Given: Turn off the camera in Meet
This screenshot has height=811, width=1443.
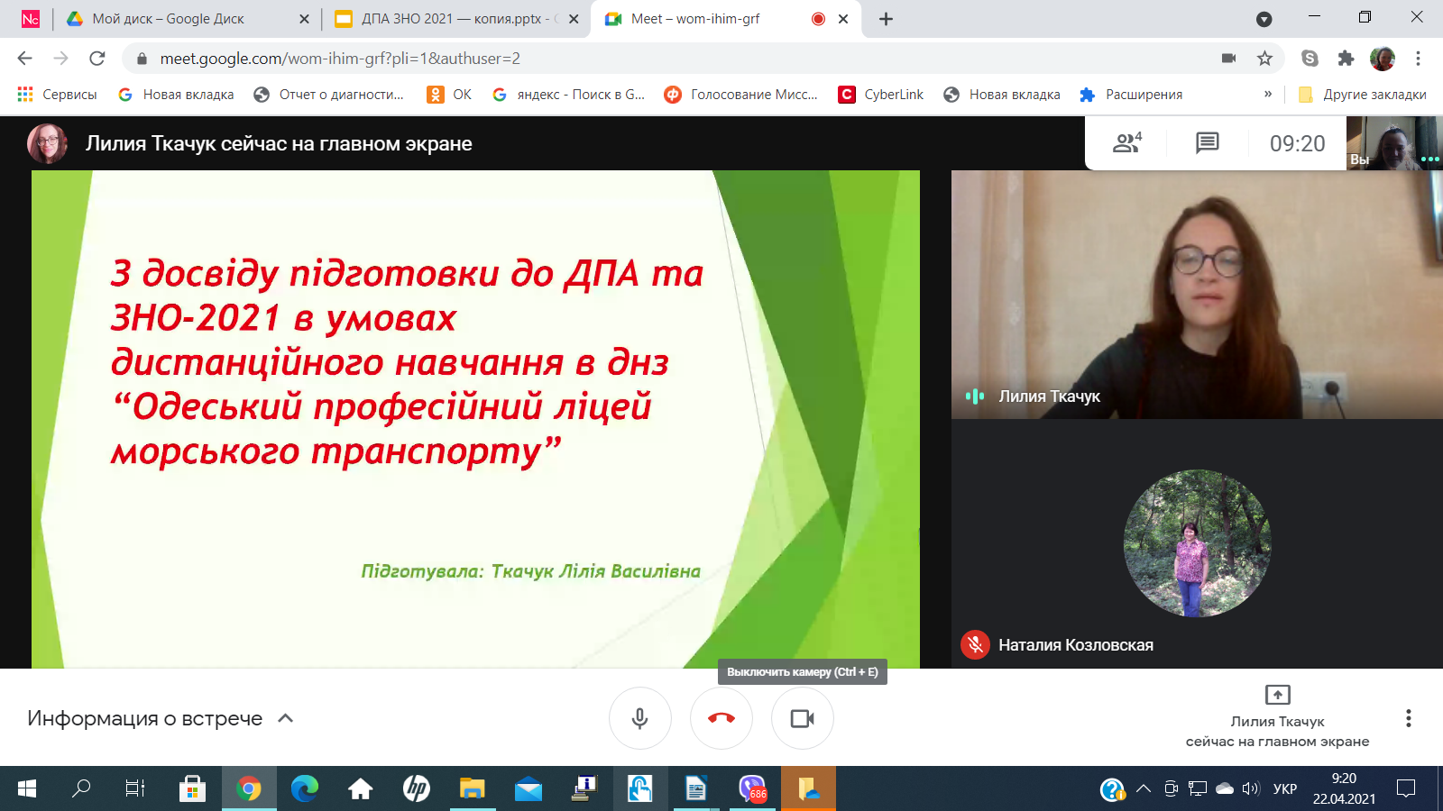Looking at the screenshot, I should click(x=802, y=718).
